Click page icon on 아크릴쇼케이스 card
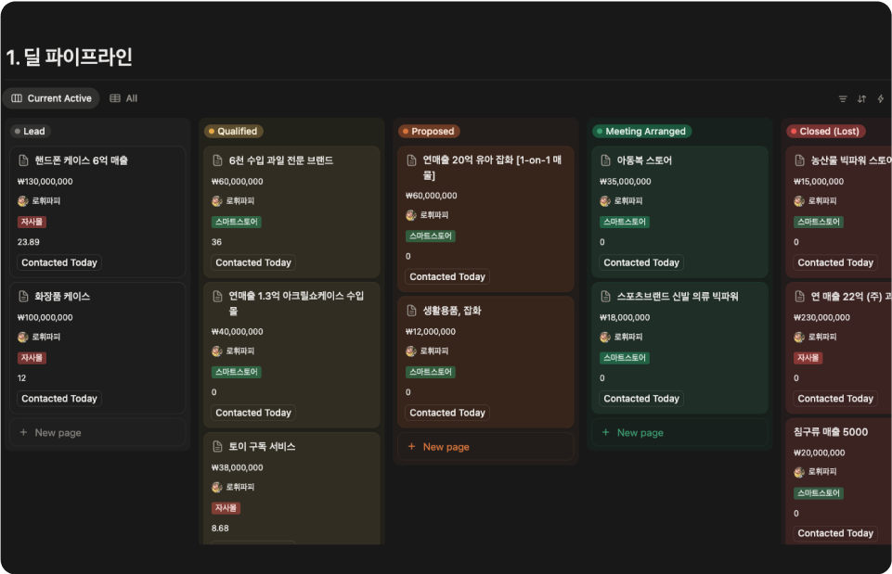Screen dimensions: 892x574 217,296
